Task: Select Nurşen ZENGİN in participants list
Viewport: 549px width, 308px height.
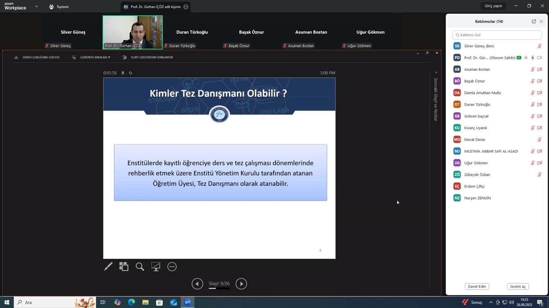Action: pyautogui.click(x=497, y=198)
